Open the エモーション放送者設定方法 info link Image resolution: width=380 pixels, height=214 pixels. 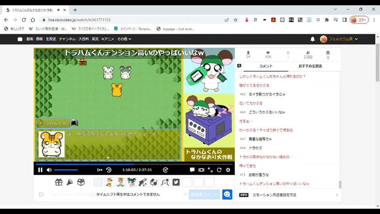[x=274, y=195]
